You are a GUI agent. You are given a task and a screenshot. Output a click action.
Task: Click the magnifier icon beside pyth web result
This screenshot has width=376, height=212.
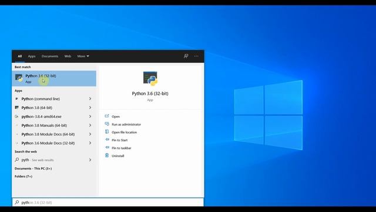(17, 160)
